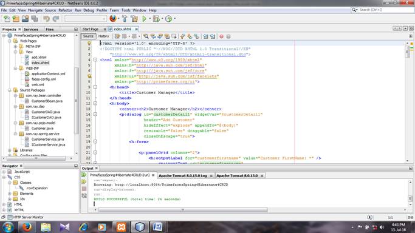Collapse code fold at h:head line
The width and height of the screenshot is (415, 233).
[95, 87]
